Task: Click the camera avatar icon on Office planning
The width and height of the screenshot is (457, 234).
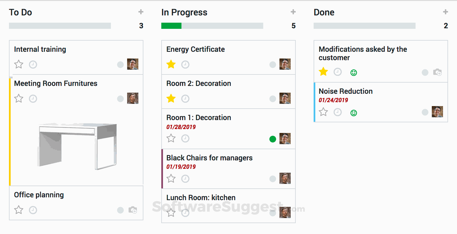Action: 133,210
